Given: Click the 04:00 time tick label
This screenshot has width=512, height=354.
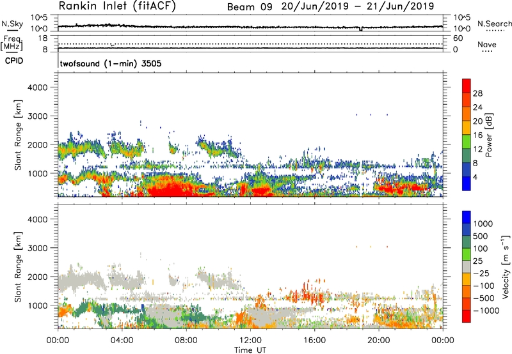Looking at the screenshot, I should click(122, 341).
